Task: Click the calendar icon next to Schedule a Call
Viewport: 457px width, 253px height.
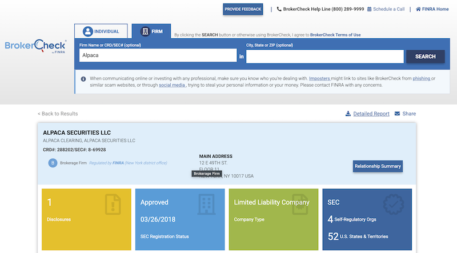Action: coord(369,9)
